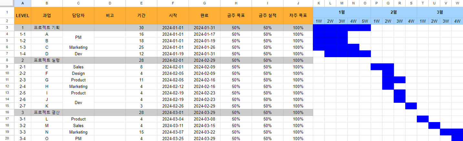Screen dimensions: 463x141
Task: Click the 3월 month header
Action: [440, 12]
